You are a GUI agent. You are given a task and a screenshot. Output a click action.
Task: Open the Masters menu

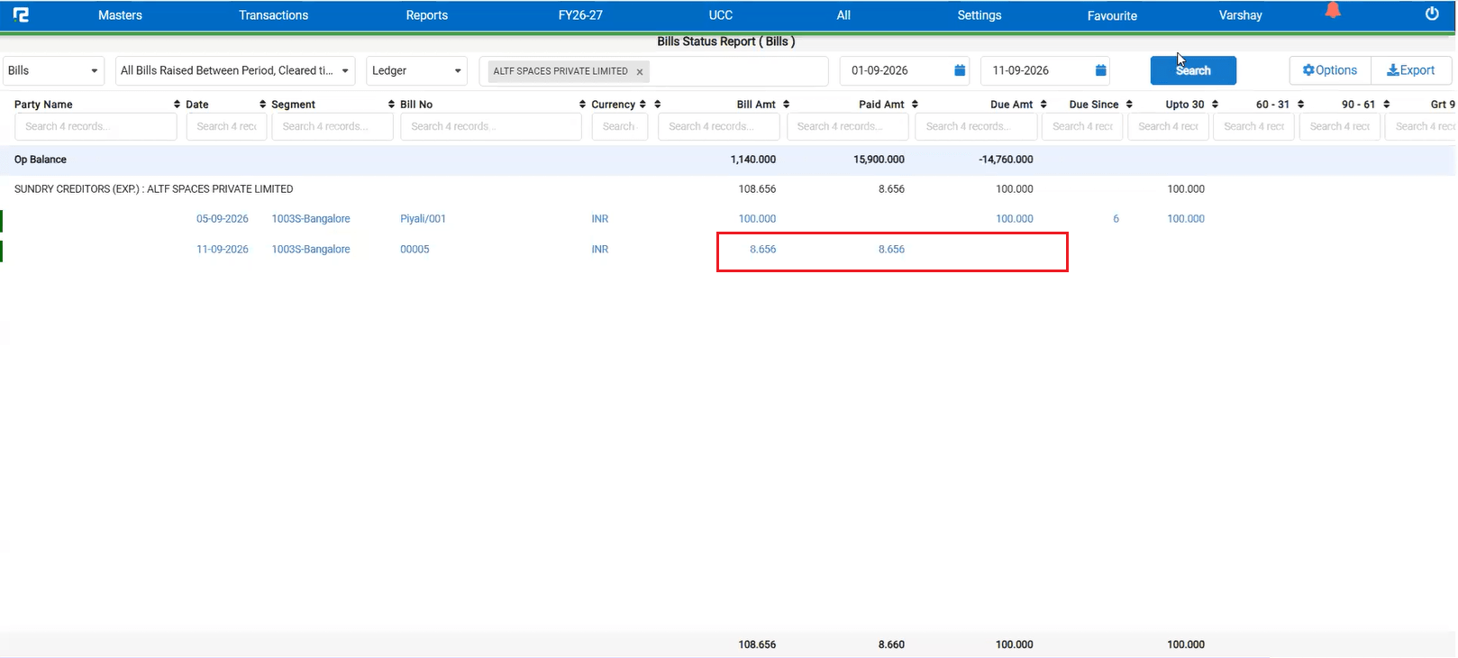point(120,15)
